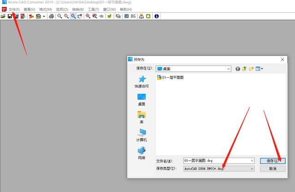295x192 pixels.
Task: Expand the 保存在 location dropdown
Action: tap(229, 69)
